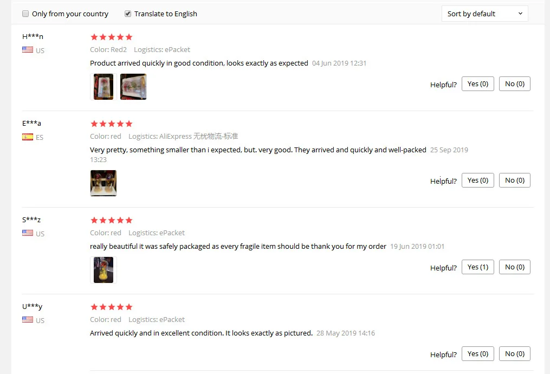Image resolution: width=550 pixels, height=374 pixels.
Task: Click Yes (0) on E***a's review
Action: tap(478, 180)
